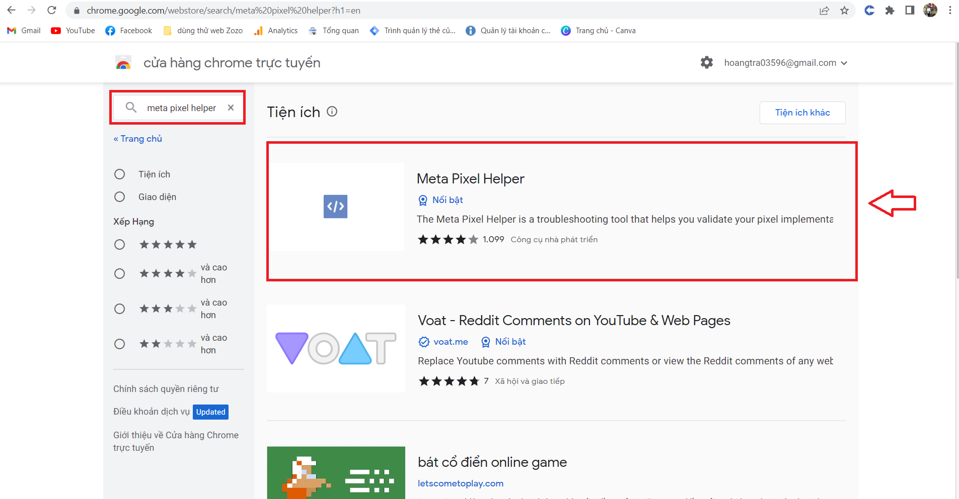Open 'Giới thiệu về Cửa hàng Chrome' link
The width and height of the screenshot is (959, 499).
(176, 441)
